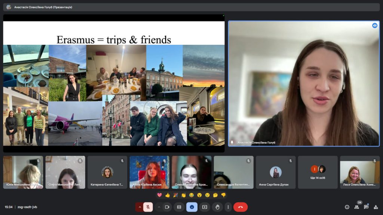Open the chat panel with everyone
383x215 pixels.
[366, 207]
